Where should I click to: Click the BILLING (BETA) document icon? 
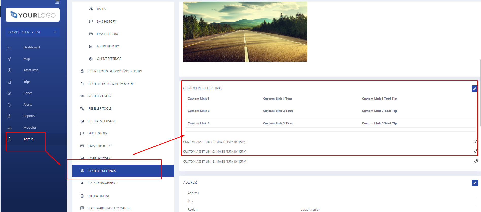82,196
